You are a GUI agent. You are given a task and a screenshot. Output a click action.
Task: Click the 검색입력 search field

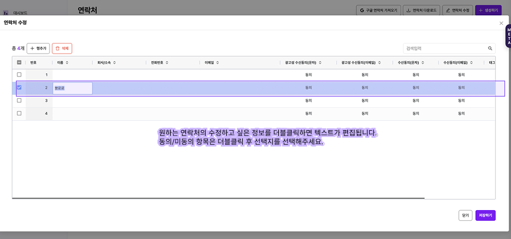(x=443, y=48)
